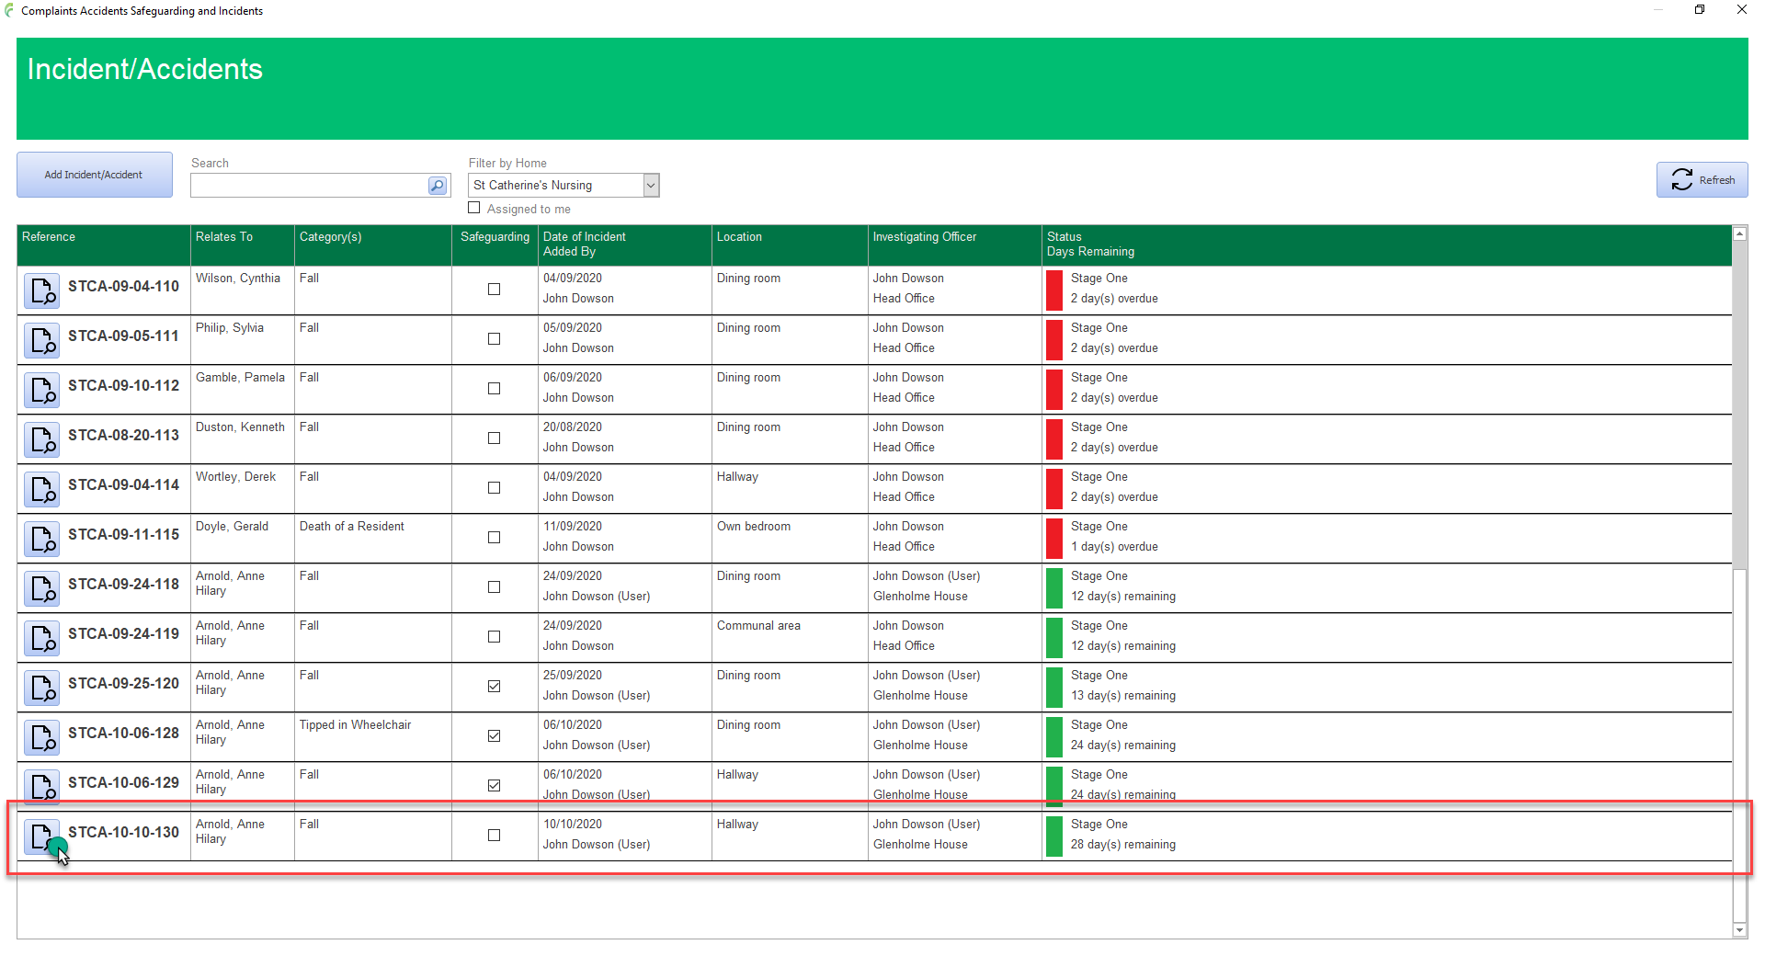Screen dimensions: 1765x956
Task: Open record icon for STCA-09-11-115
Action: (41, 539)
